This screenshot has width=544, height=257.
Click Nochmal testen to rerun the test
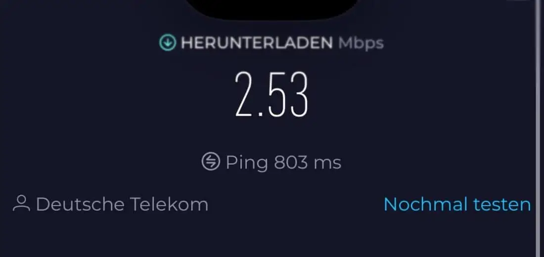(457, 204)
